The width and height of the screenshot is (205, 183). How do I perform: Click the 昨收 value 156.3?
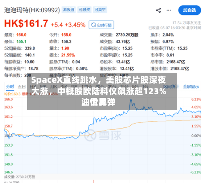(x=66, y=41)
